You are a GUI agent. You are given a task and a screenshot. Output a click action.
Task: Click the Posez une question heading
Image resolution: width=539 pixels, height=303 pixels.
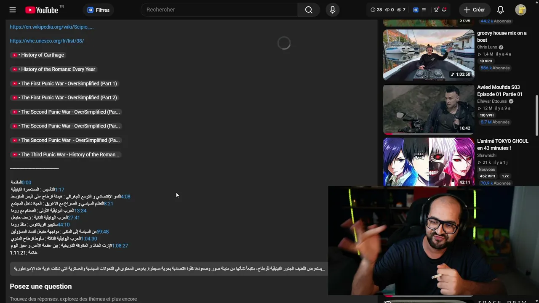pyautogui.click(x=41, y=287)
